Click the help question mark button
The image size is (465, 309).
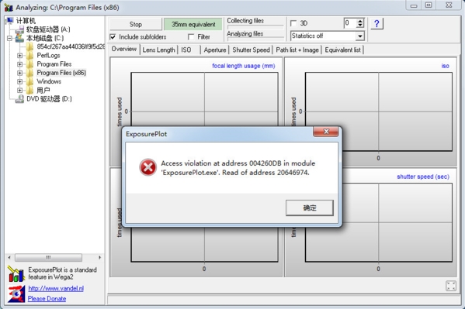[377, 24]
